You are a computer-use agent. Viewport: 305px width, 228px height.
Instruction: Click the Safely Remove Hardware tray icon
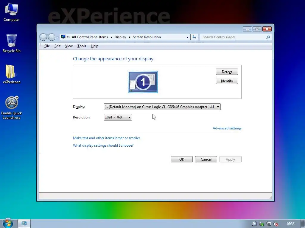(x=262, y=224)
